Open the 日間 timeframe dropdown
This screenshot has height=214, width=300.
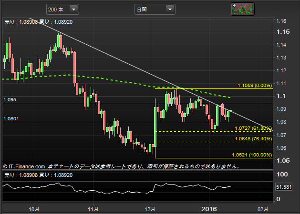pos(155,10)
